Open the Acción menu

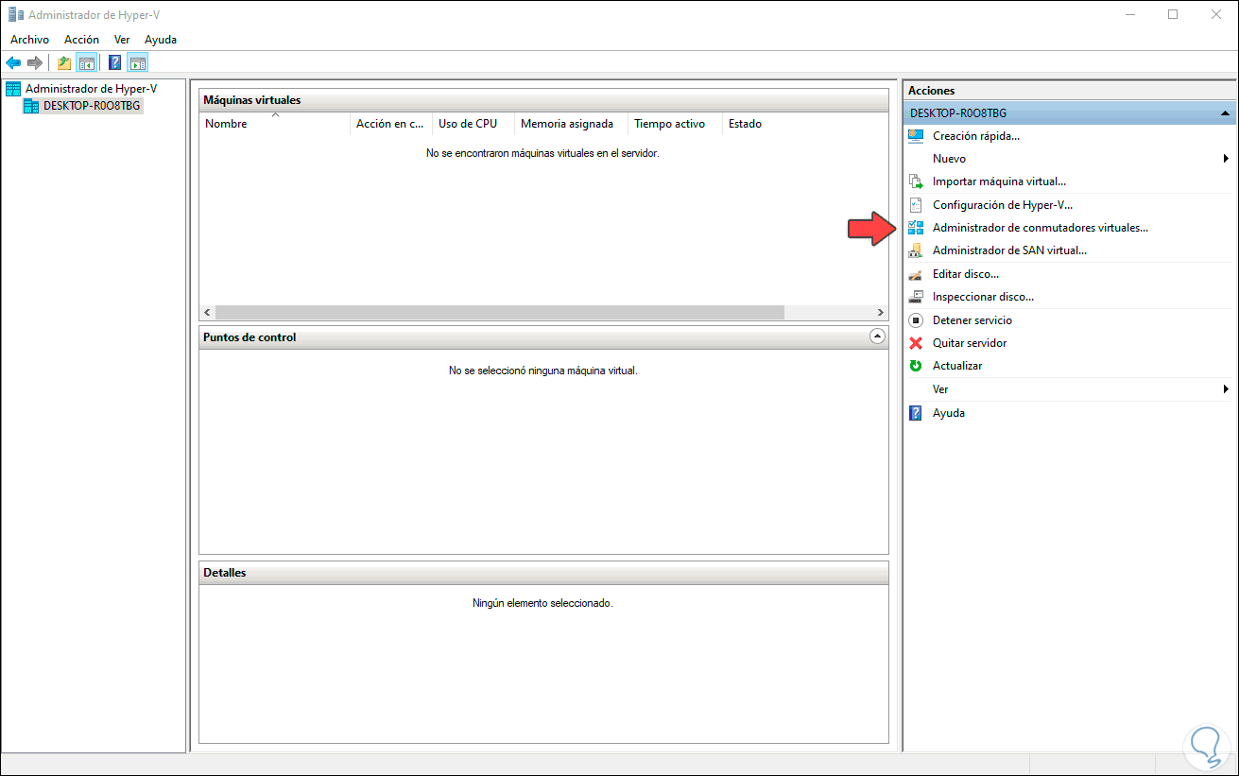coord(81,40)
